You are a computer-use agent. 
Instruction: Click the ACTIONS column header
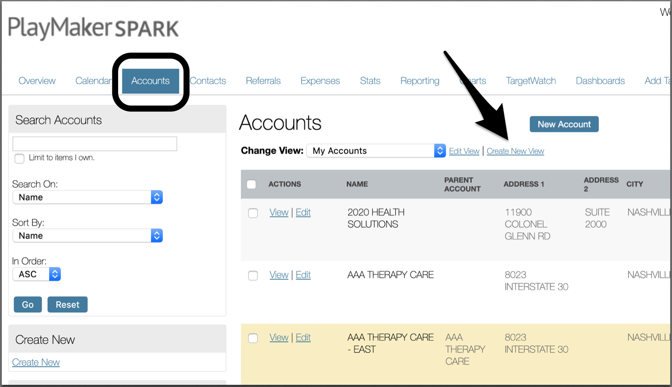(x=285, y=184)
